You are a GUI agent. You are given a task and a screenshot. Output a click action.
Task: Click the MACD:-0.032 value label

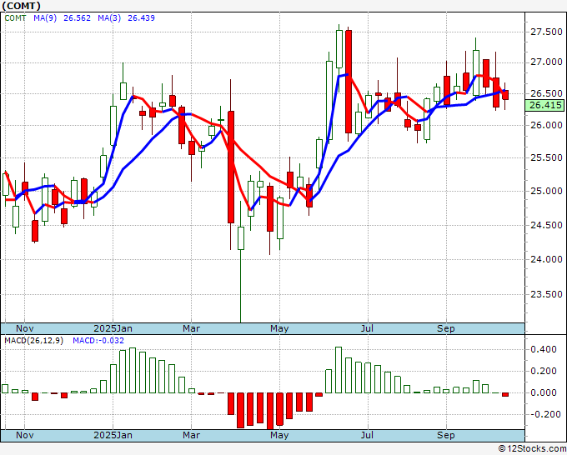tap(98, 341)
